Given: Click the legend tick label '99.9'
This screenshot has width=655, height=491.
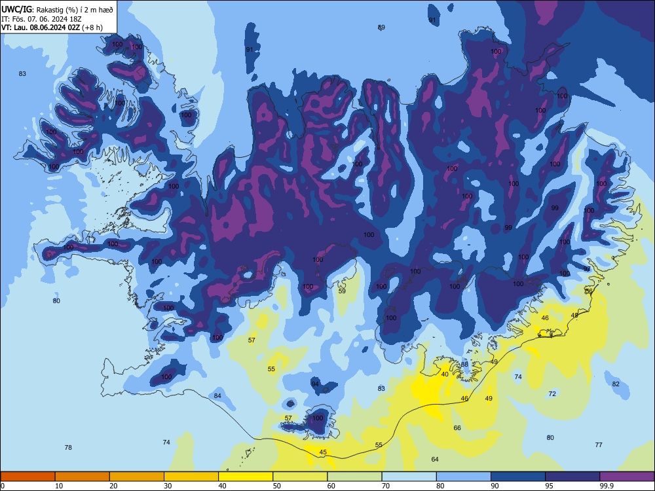Looking at the screenshot, I should [x=607, y=486].
